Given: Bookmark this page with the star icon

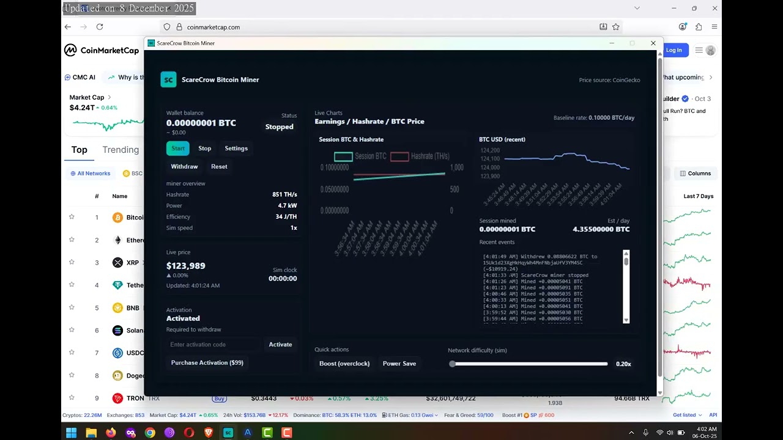Looking at the screenshot, I should [616, 27].
